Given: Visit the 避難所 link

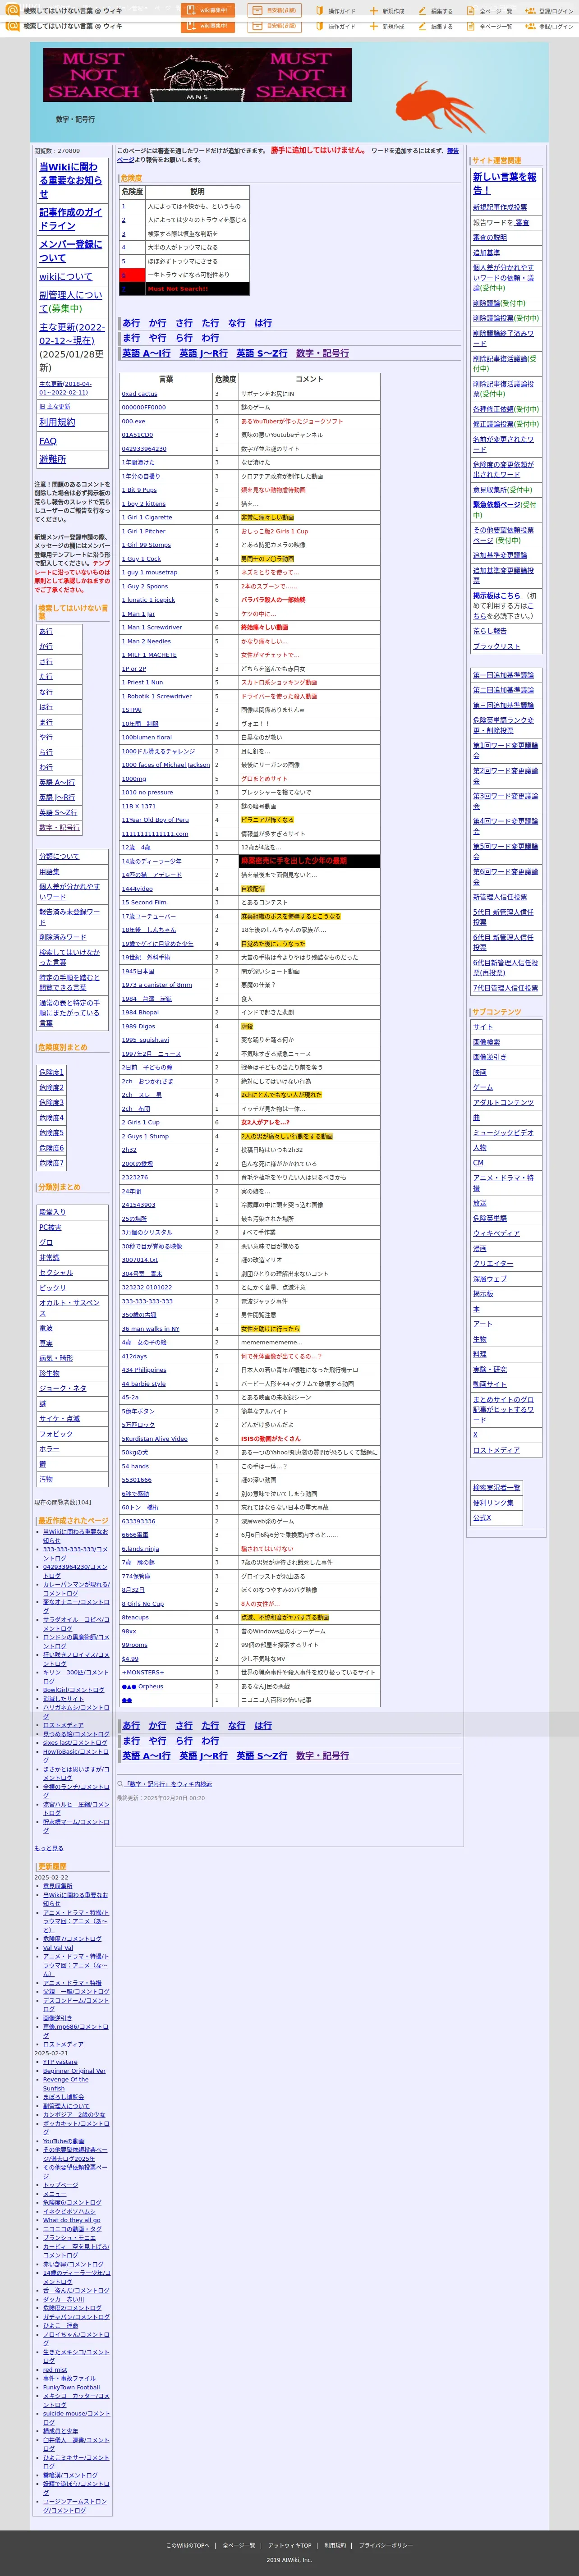Looking at the screenshot, I should (x=53, y=459).
